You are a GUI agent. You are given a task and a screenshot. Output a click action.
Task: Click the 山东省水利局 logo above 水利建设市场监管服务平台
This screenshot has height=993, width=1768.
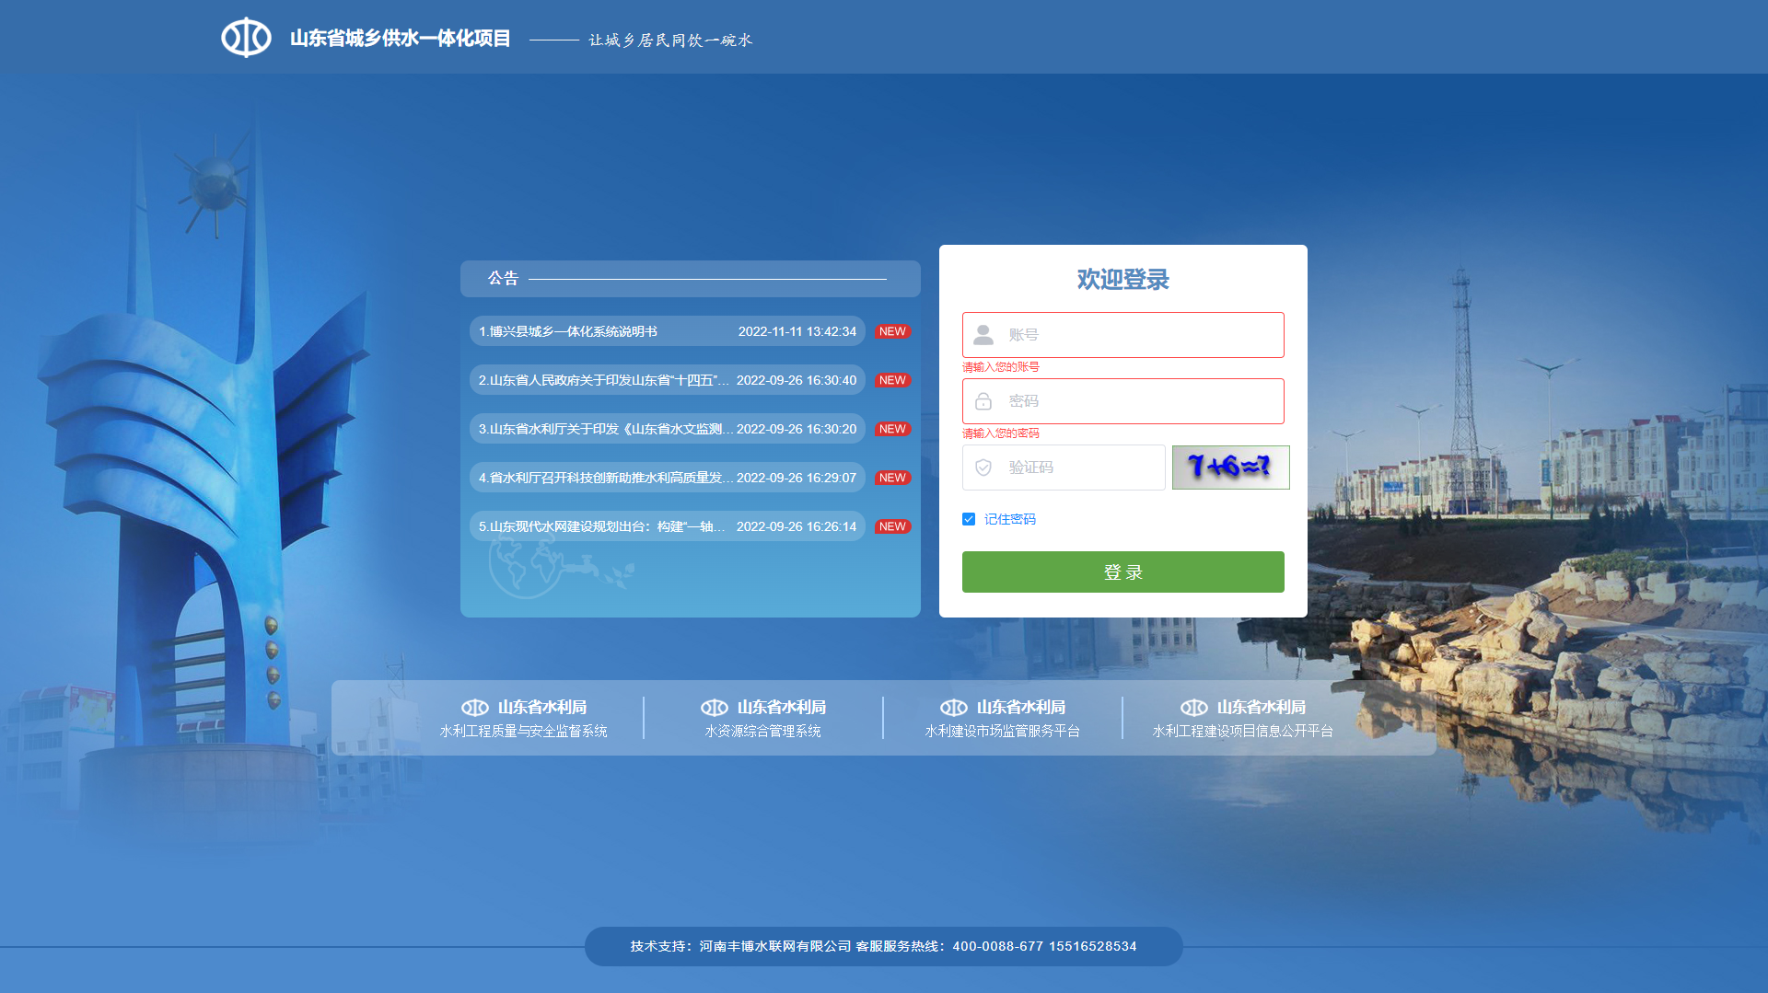955,707
